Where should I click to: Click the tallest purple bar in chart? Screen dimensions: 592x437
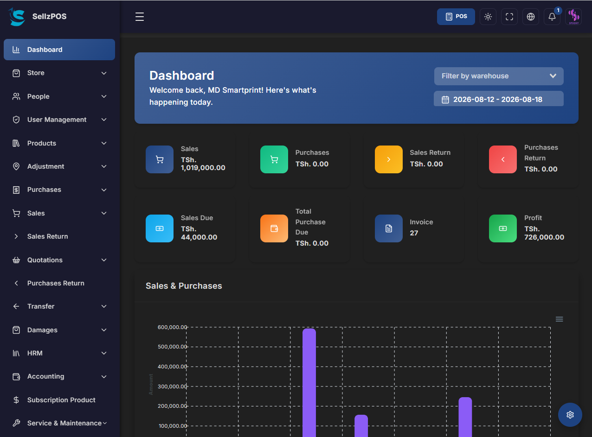click(x=309, y=383)
